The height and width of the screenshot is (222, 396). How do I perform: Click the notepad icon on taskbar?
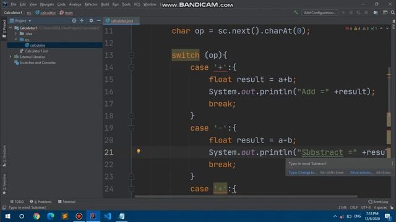point(121,216)
